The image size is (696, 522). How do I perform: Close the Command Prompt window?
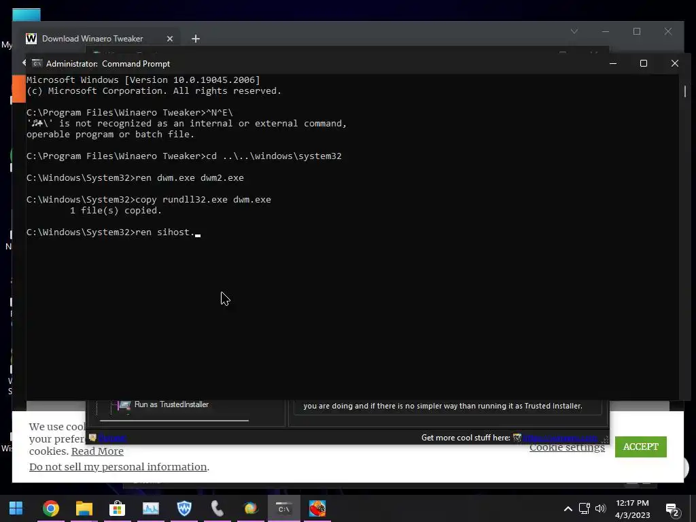tap(675, 63)
